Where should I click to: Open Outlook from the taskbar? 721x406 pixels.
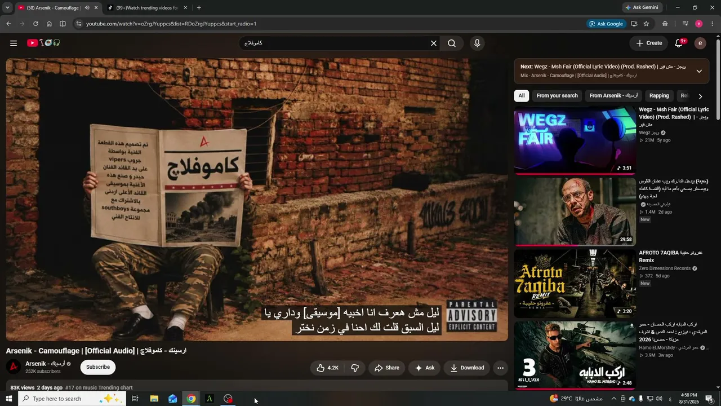click(x=173, y=399)
